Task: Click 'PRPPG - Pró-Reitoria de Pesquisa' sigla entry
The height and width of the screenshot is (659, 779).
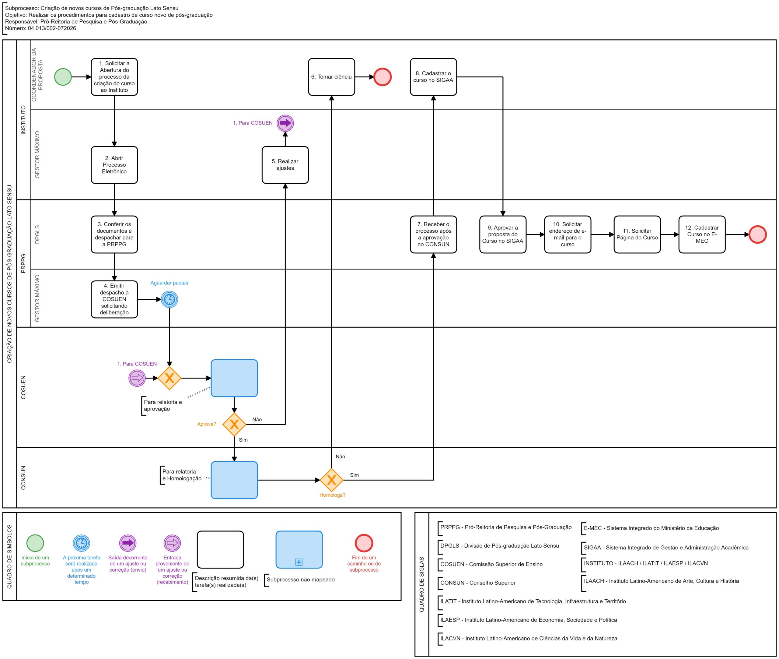Action: (506, 527)
